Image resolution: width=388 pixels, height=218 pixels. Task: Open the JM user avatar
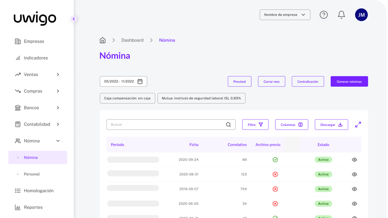click(x=361, y=15)
